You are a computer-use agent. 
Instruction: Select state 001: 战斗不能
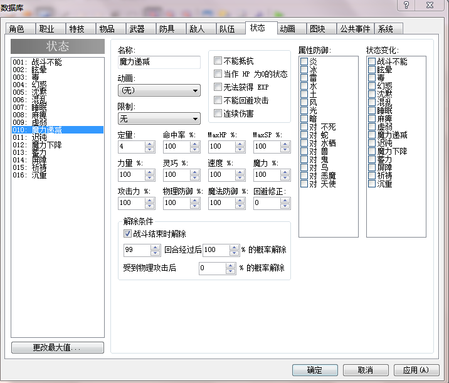click(x=58, y=62)
